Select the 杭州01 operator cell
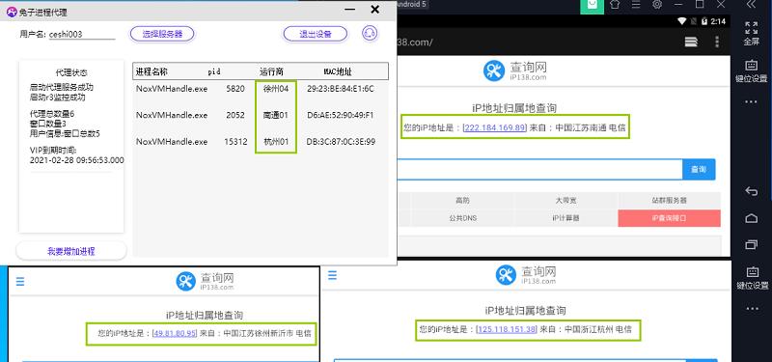This screenshot has height=362, width=772. click(276, 142)
